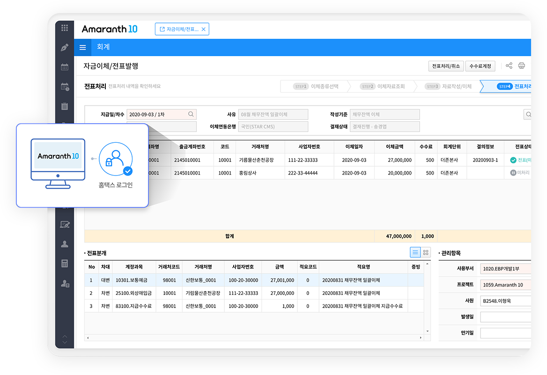
Task: Click the 사유 field
Action: 273,114
